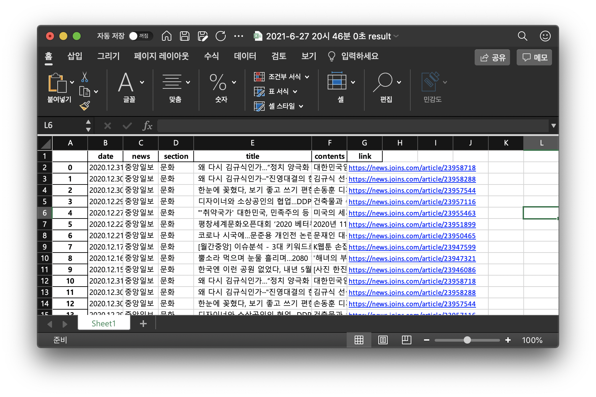Switch to the 삽입 ribbon tab
The height and width of the screenshot is (397, 596).
[75, 56]
